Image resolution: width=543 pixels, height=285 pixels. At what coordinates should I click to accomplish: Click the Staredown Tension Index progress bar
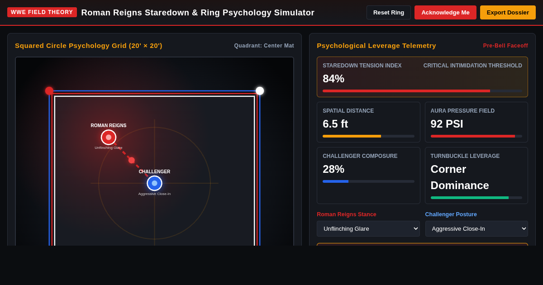click(x=422, y=91)
